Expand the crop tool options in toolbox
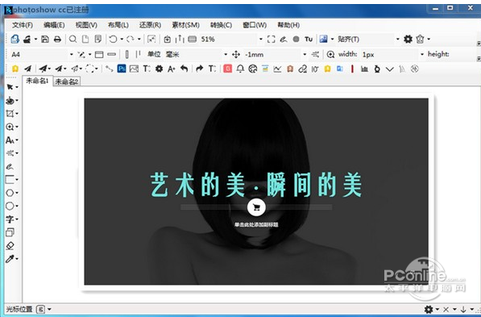Image resolution: width=481 pixels, height=317 pixels. [x=17, y=114]
